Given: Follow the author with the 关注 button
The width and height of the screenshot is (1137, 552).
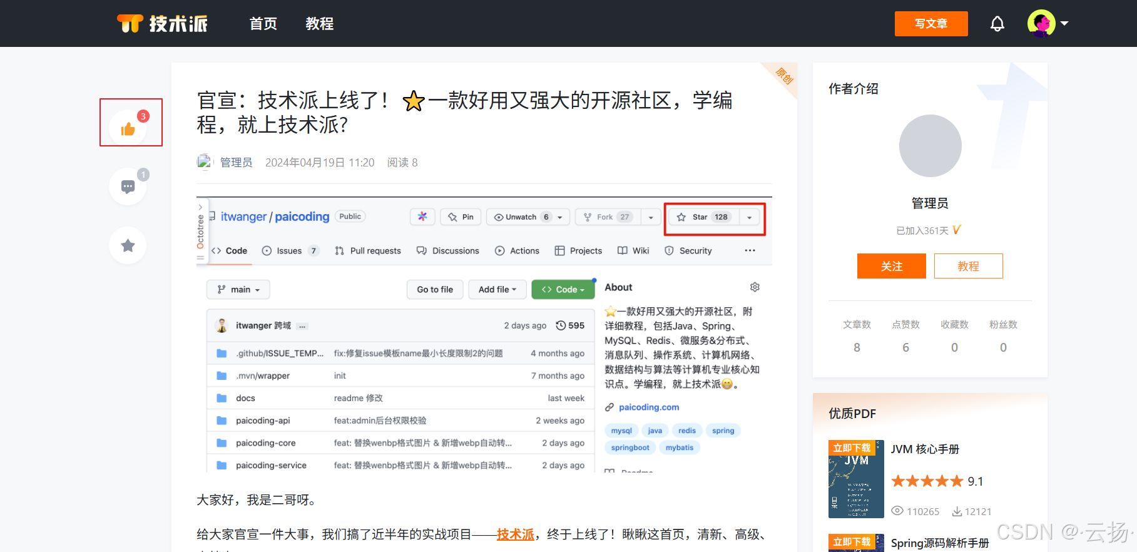Looking at the screenshot, I should [x=892, y=266].
